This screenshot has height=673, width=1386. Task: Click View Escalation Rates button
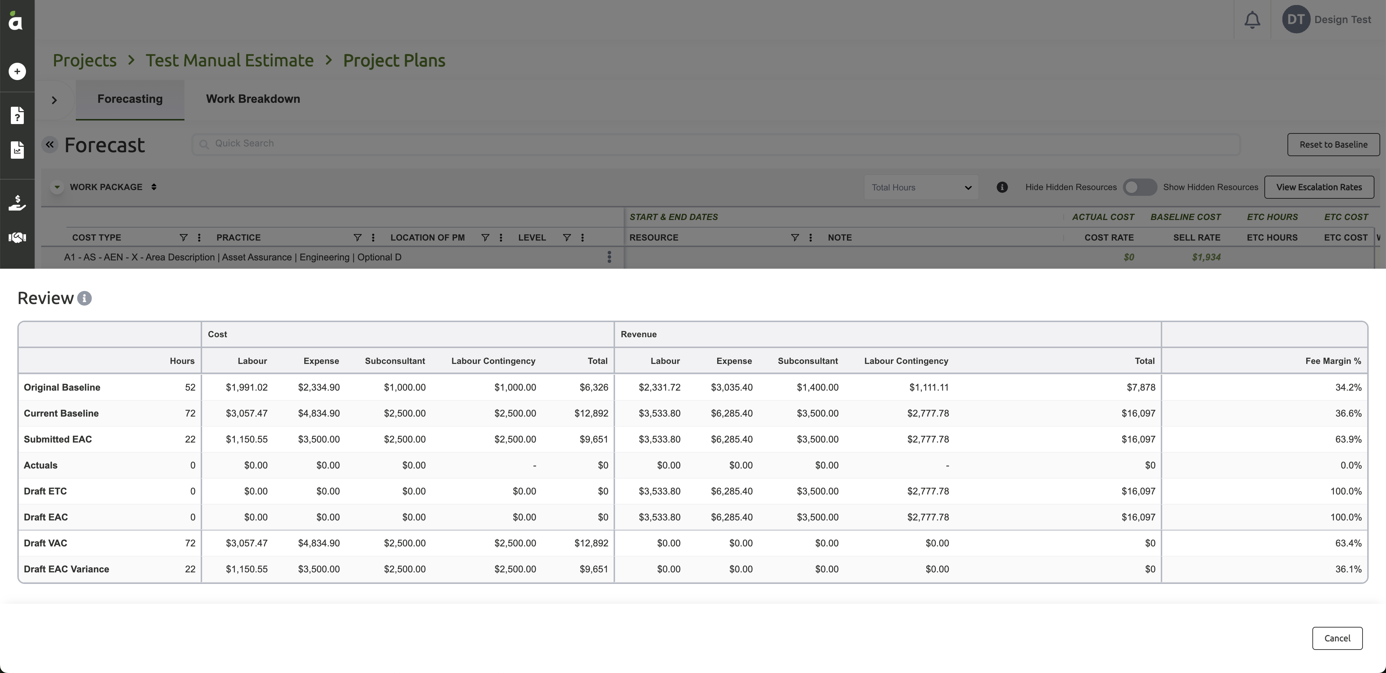coord(1319,187)
